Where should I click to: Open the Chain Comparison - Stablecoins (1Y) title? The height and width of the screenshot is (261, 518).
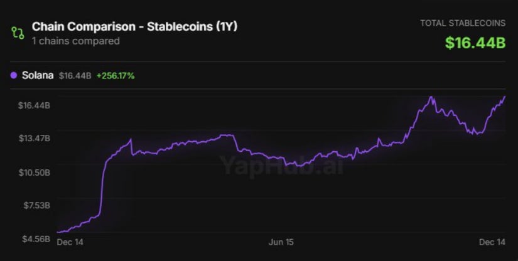[134, 27]
